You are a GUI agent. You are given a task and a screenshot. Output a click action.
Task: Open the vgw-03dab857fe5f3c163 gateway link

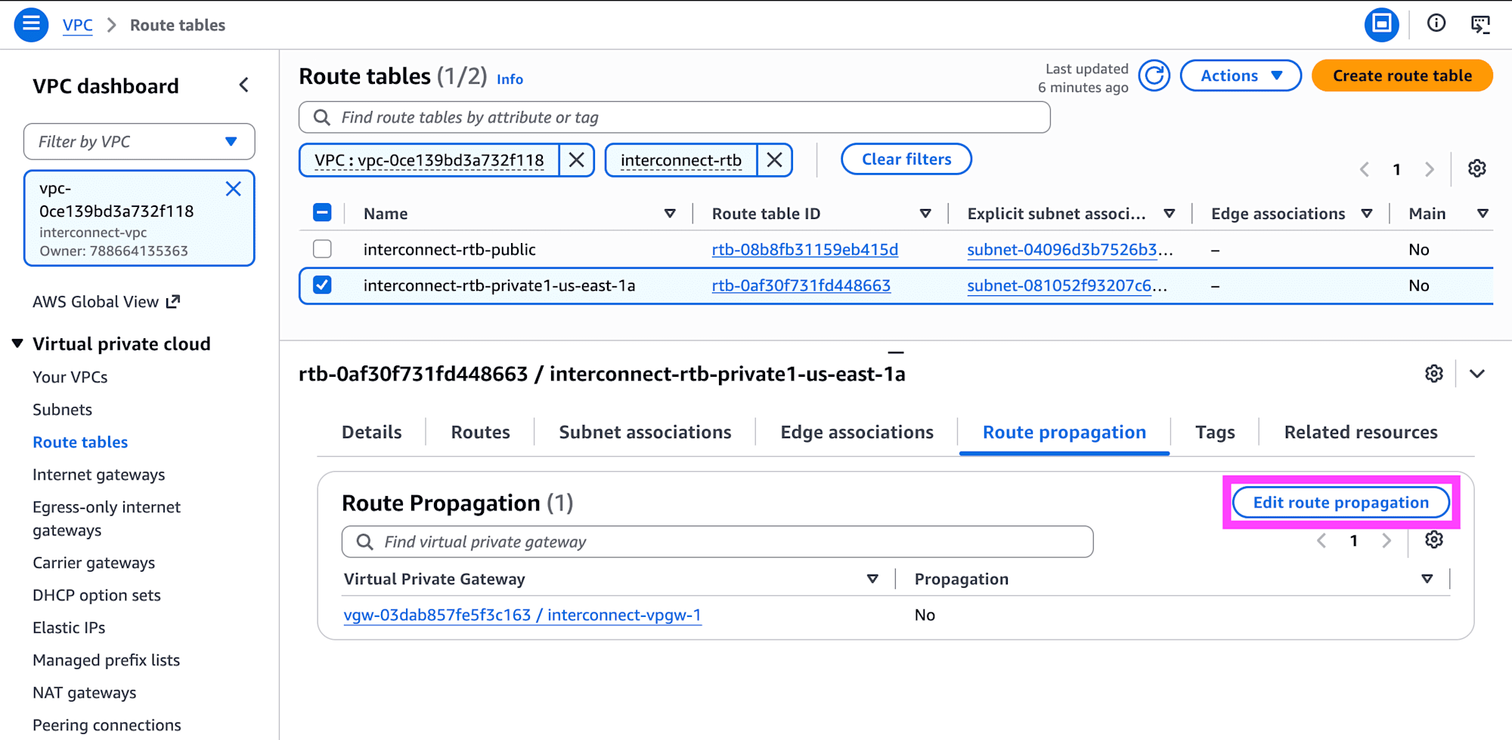(522, 615)
